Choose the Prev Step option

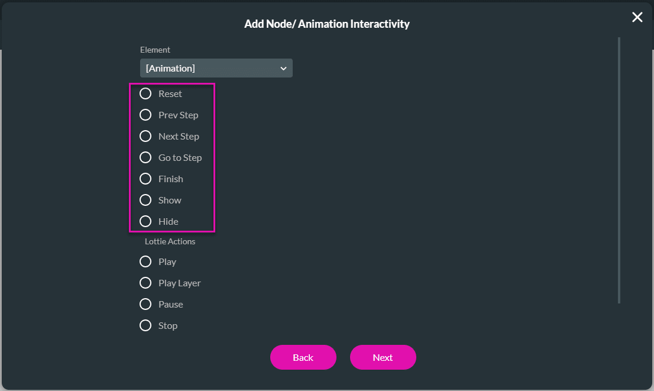click(145, 115)
